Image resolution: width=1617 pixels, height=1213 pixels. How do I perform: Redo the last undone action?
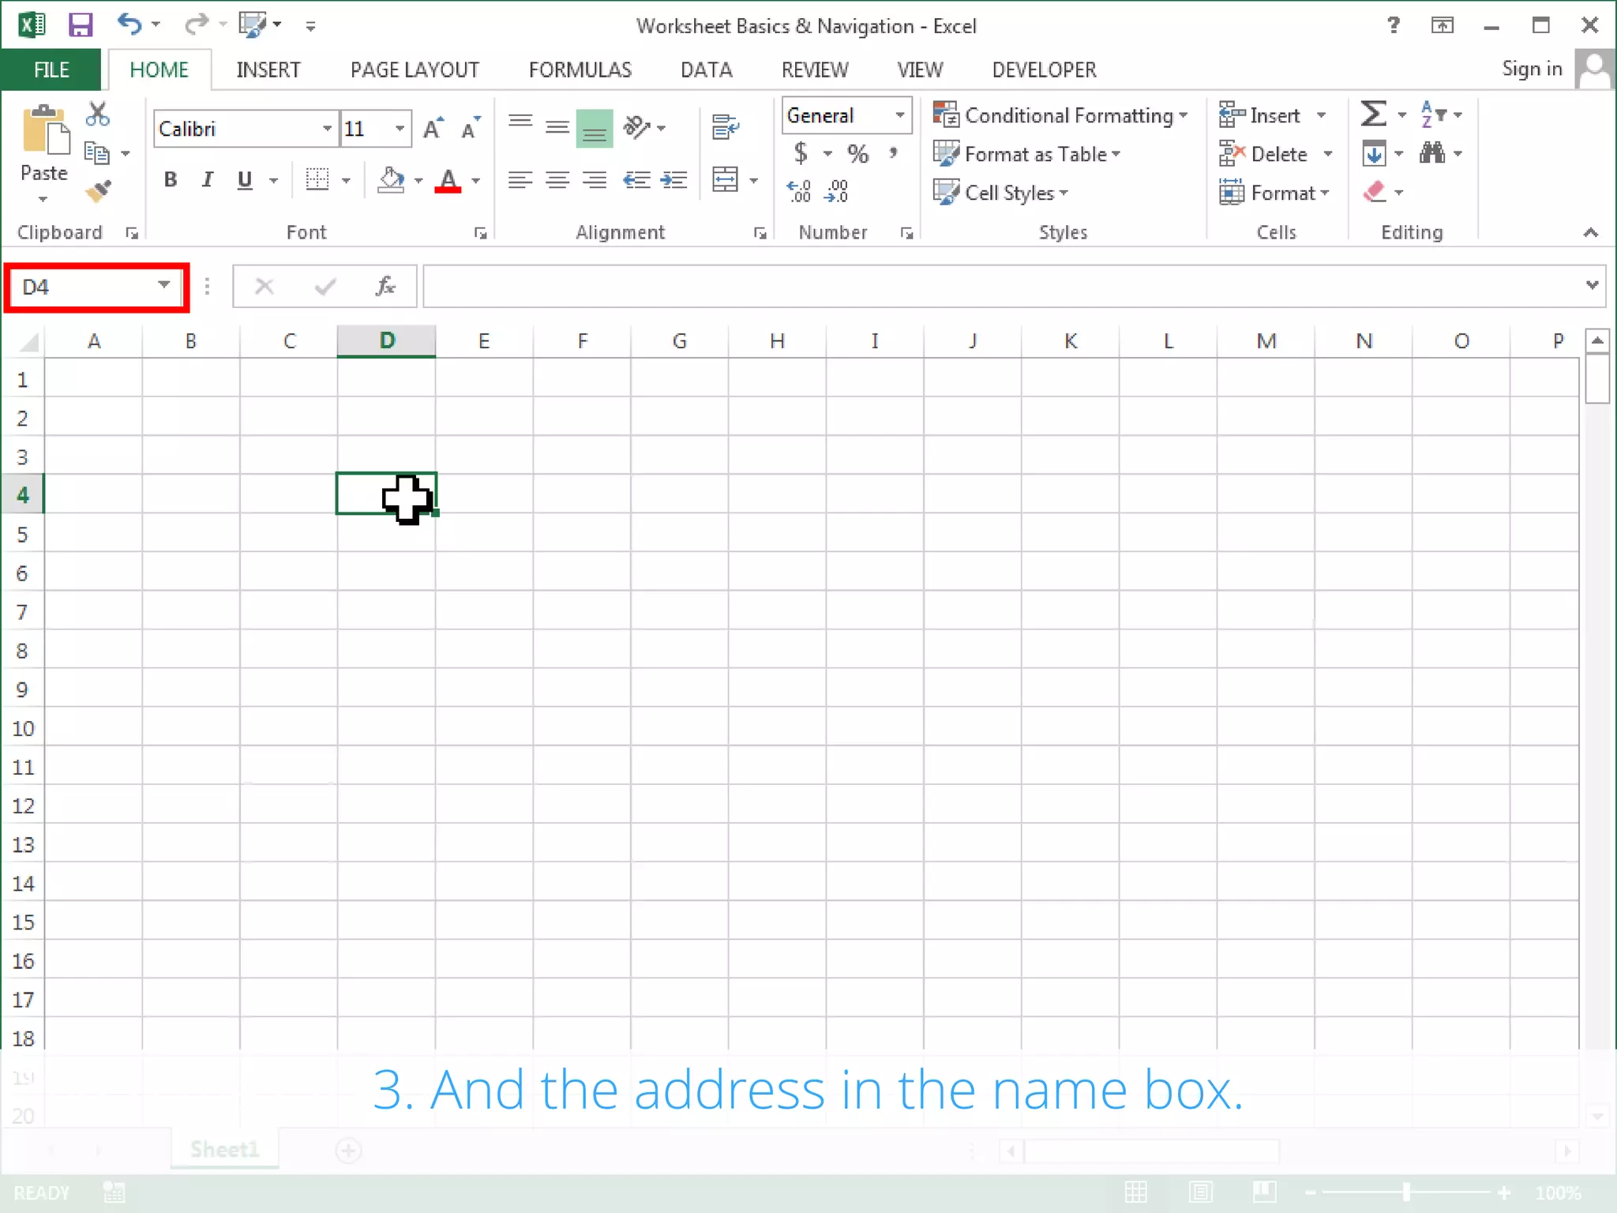pos(195,24)
